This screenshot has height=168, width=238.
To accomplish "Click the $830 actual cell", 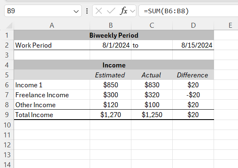I will point(152,85).
